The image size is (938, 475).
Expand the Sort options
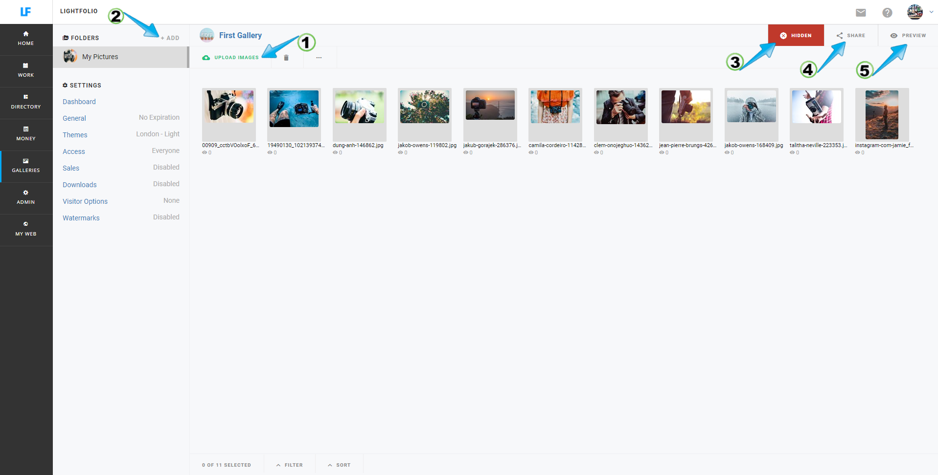(x=340, y=465)
